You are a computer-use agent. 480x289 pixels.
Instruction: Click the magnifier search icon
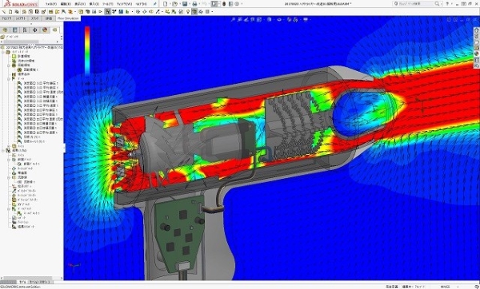437,4
